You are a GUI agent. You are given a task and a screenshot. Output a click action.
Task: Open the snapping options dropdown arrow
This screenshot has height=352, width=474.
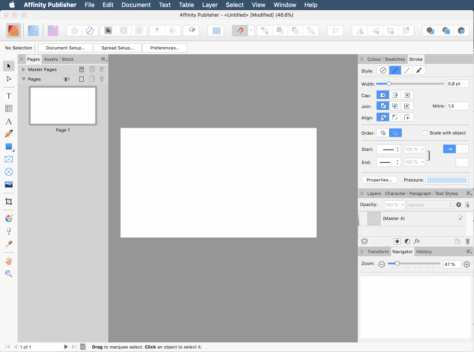point(251,31)
